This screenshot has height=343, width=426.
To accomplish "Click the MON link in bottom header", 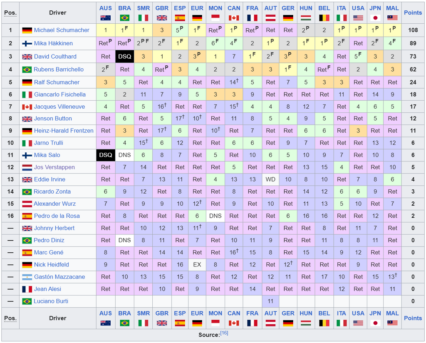I will [215, 313].
